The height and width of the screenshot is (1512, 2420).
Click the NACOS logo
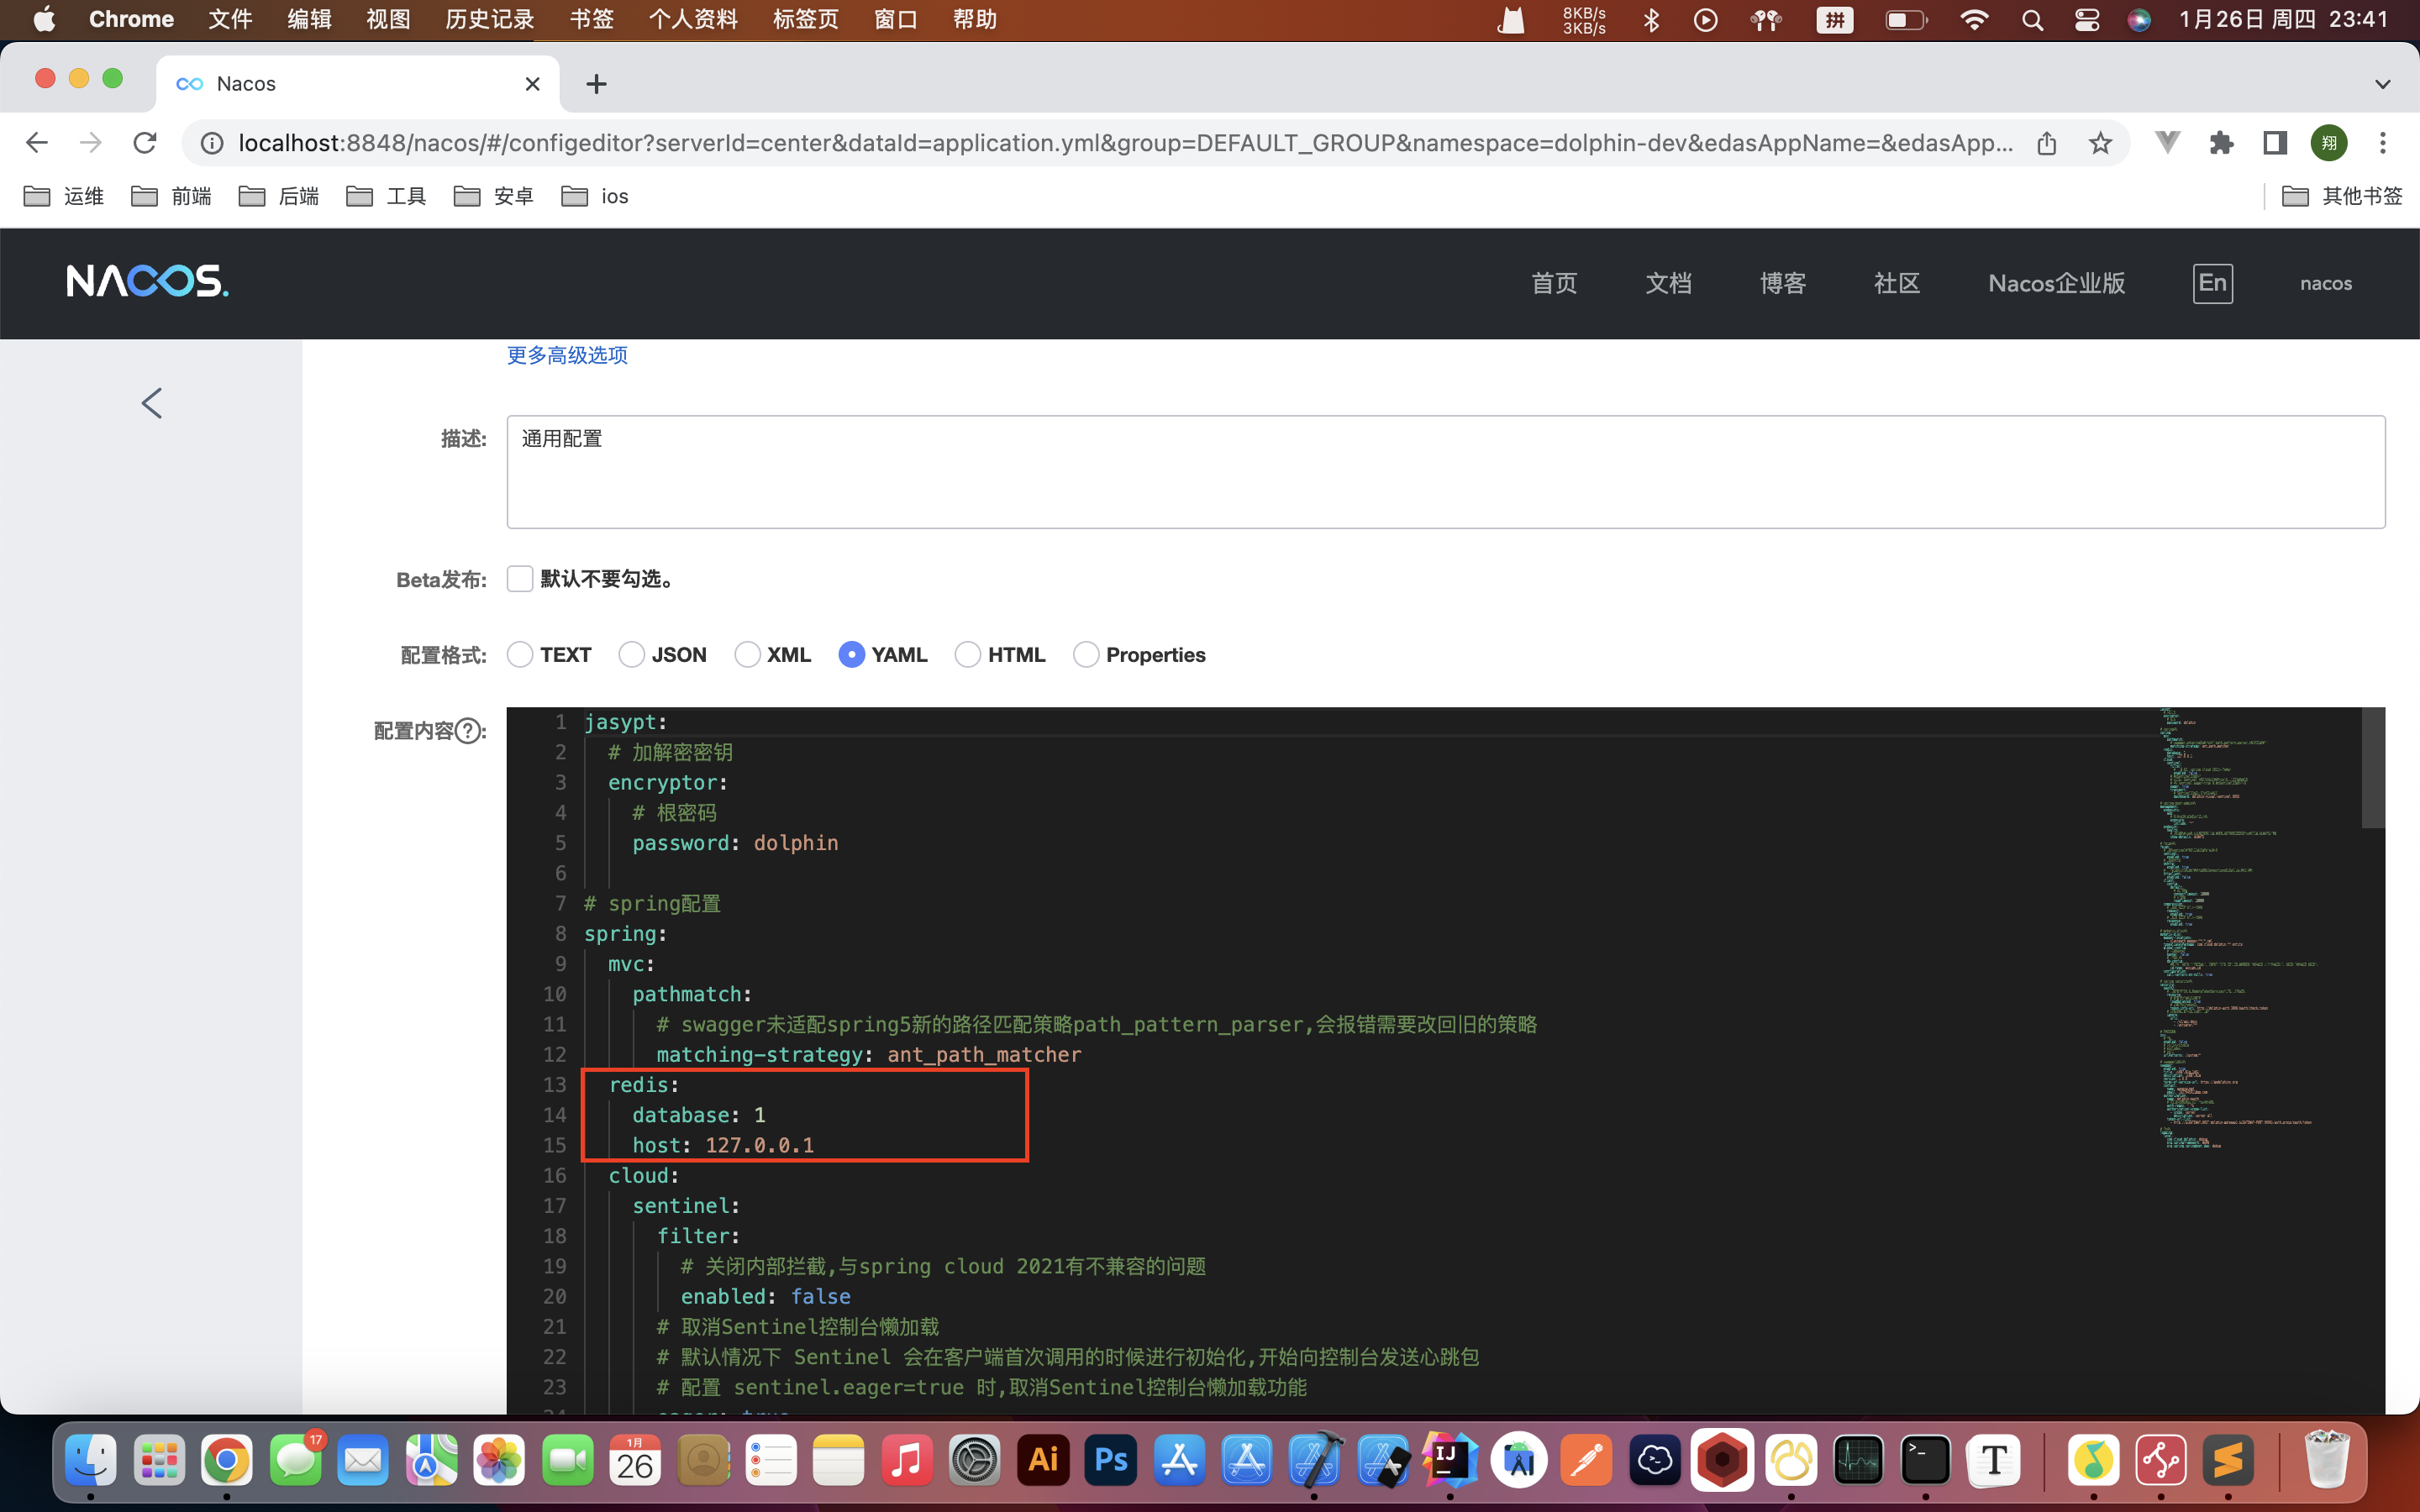pyautogui.click(x=147, y=282)
